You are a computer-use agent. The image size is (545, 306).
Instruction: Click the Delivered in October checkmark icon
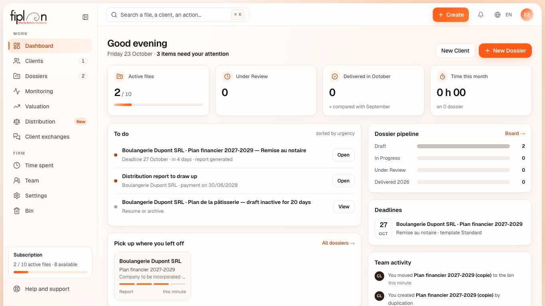[335, 76]
